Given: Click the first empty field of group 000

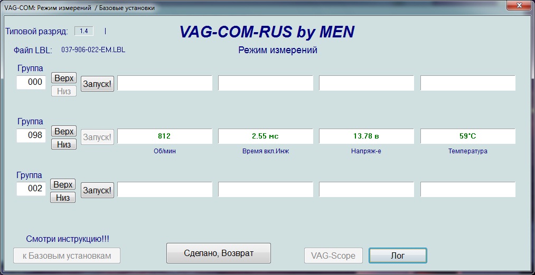Looking at the screenshot, I should coord(164,83).
